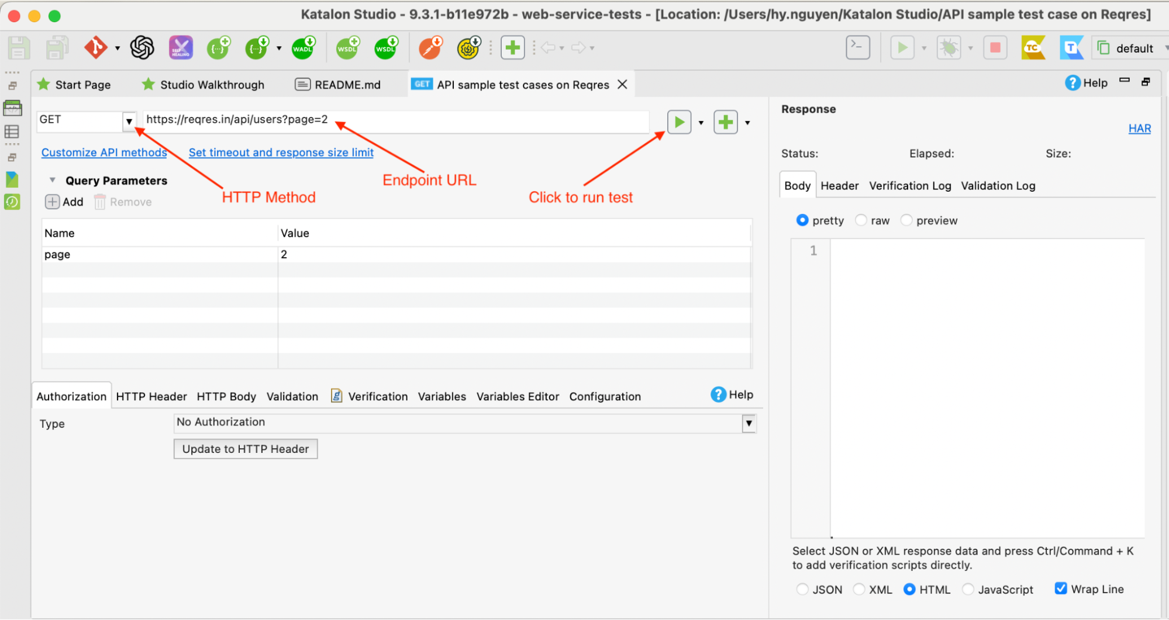Click the red Stop execution icon
Image resolution: width=1169 pixels, height=620 pixels.
coord(995,48)
